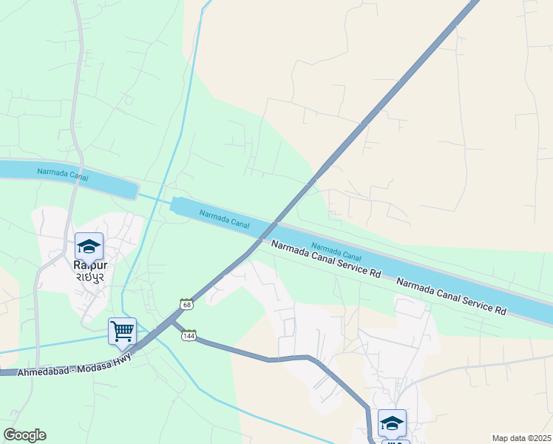Select the Raipur town name label
This screenshot has height=444, width=553.
(90, 265)
